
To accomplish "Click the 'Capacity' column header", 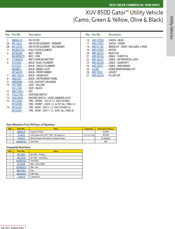I will pyautogui.click(x=89, y=129).
